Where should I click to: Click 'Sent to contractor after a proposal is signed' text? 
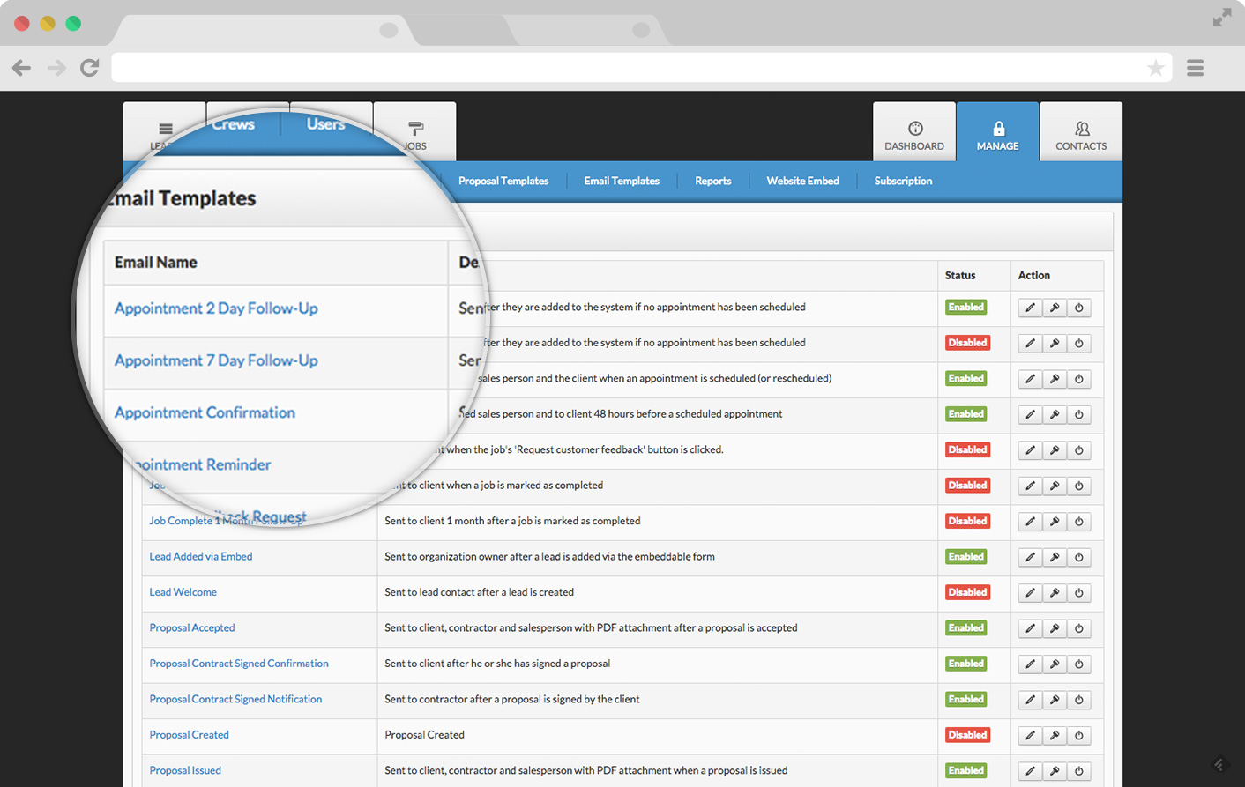coord(512,700)
